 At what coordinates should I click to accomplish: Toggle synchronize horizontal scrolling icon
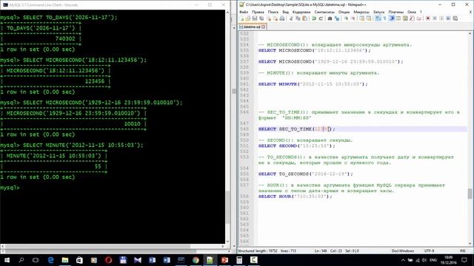(x=369, y=18)
